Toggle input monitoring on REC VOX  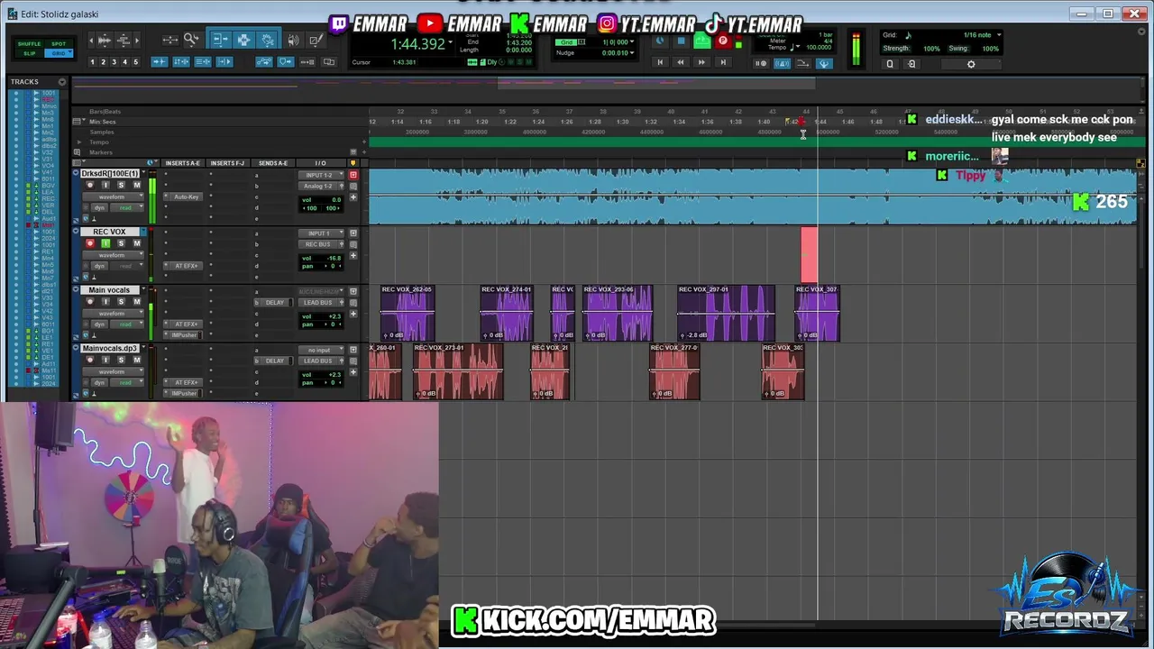105,243
